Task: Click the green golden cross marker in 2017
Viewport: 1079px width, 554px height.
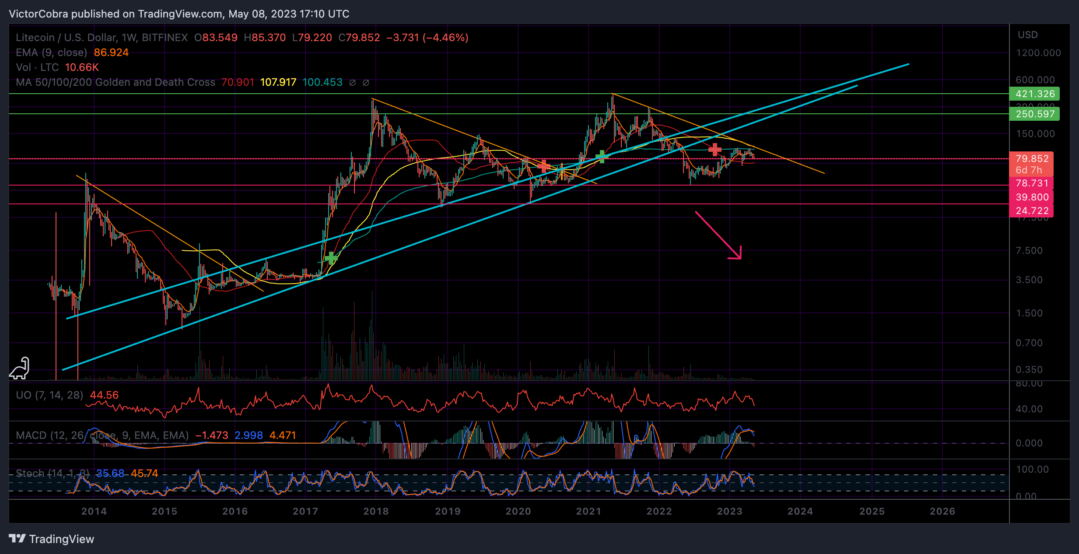Action: [x=331, y=258]
